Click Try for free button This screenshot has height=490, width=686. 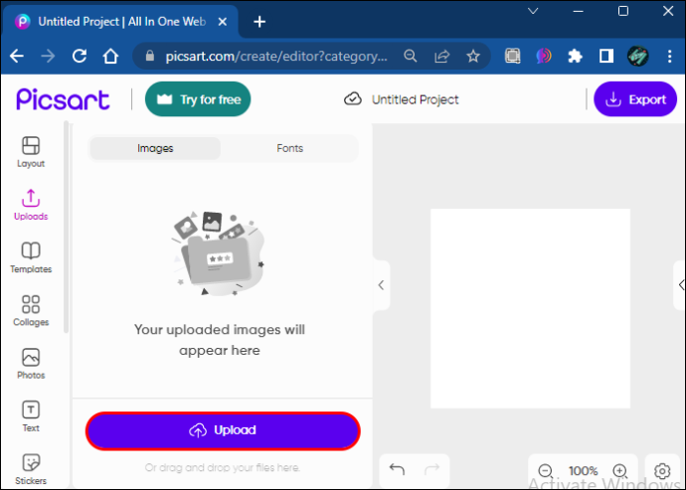pos(198,99)
